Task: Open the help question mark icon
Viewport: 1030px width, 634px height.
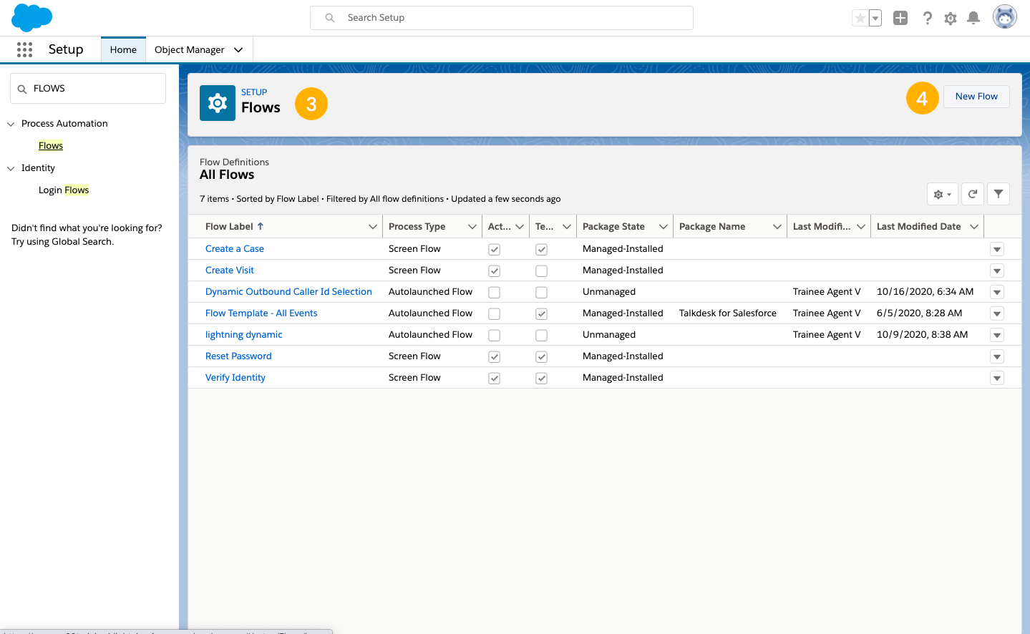Action: click(927, 17)
